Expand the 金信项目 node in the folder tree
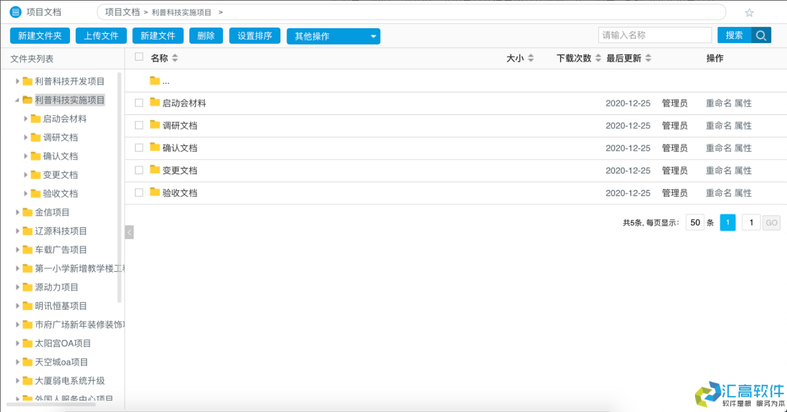 click(18, 212)
